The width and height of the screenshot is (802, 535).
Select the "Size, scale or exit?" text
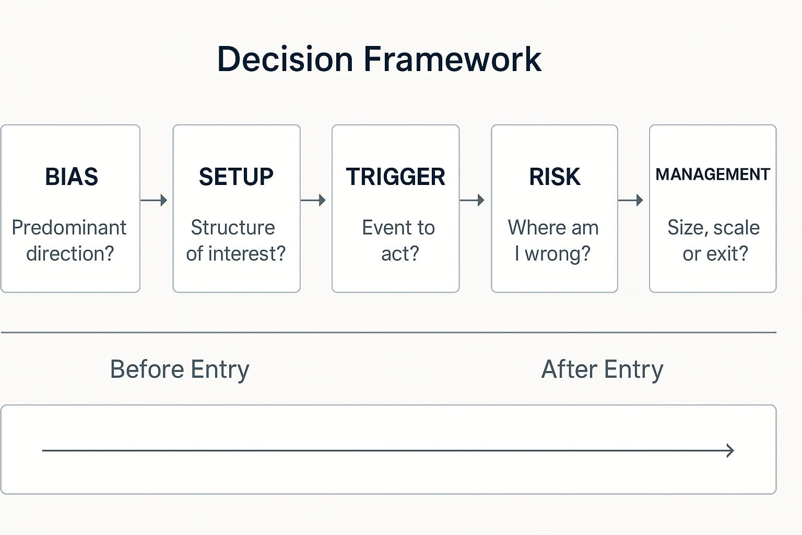tap(714, 240)
